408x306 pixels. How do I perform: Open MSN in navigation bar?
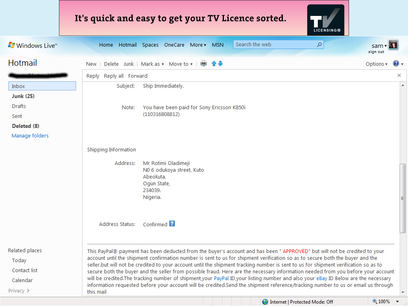click(218, 45)
